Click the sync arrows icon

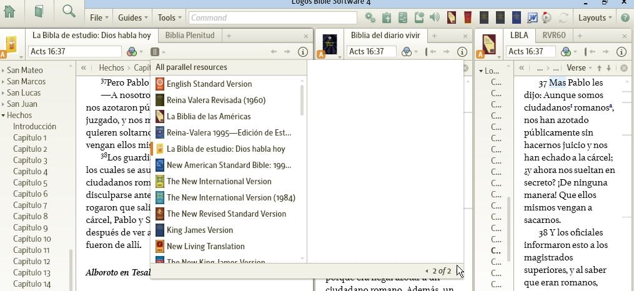tap(563, 17)
